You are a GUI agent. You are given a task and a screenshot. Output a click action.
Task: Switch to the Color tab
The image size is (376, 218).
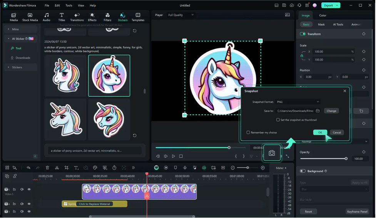point(323,15)
